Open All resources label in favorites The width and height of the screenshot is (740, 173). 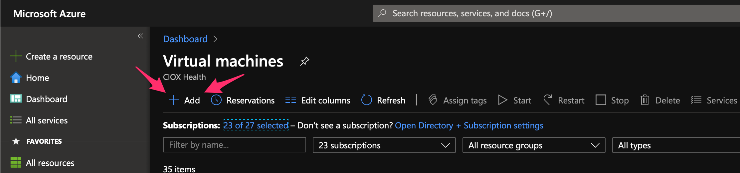(50, 163)
